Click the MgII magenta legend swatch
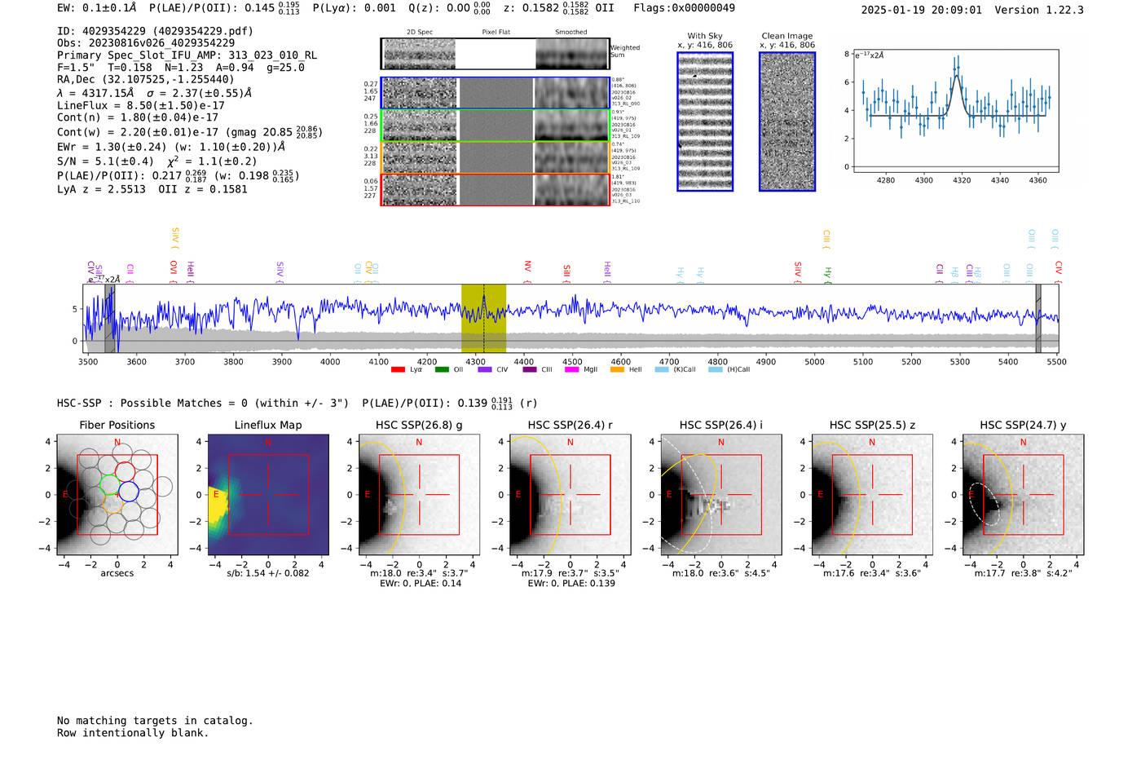The image size is (1141, 777). pyautogui.click(x=572, y=369)
